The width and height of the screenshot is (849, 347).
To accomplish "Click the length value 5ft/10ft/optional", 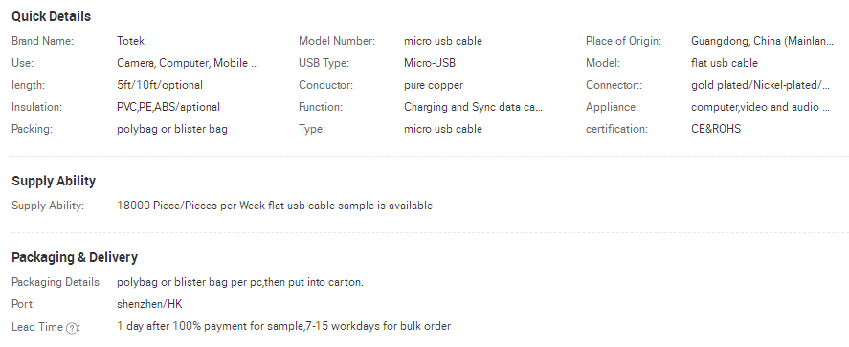I will click(160, 85).
